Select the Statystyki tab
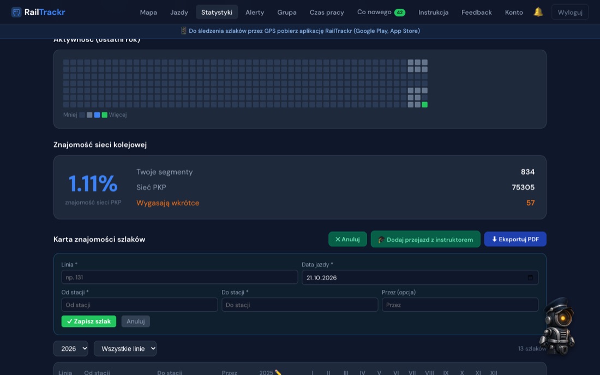Screen dimensions: 600x375 217,12
